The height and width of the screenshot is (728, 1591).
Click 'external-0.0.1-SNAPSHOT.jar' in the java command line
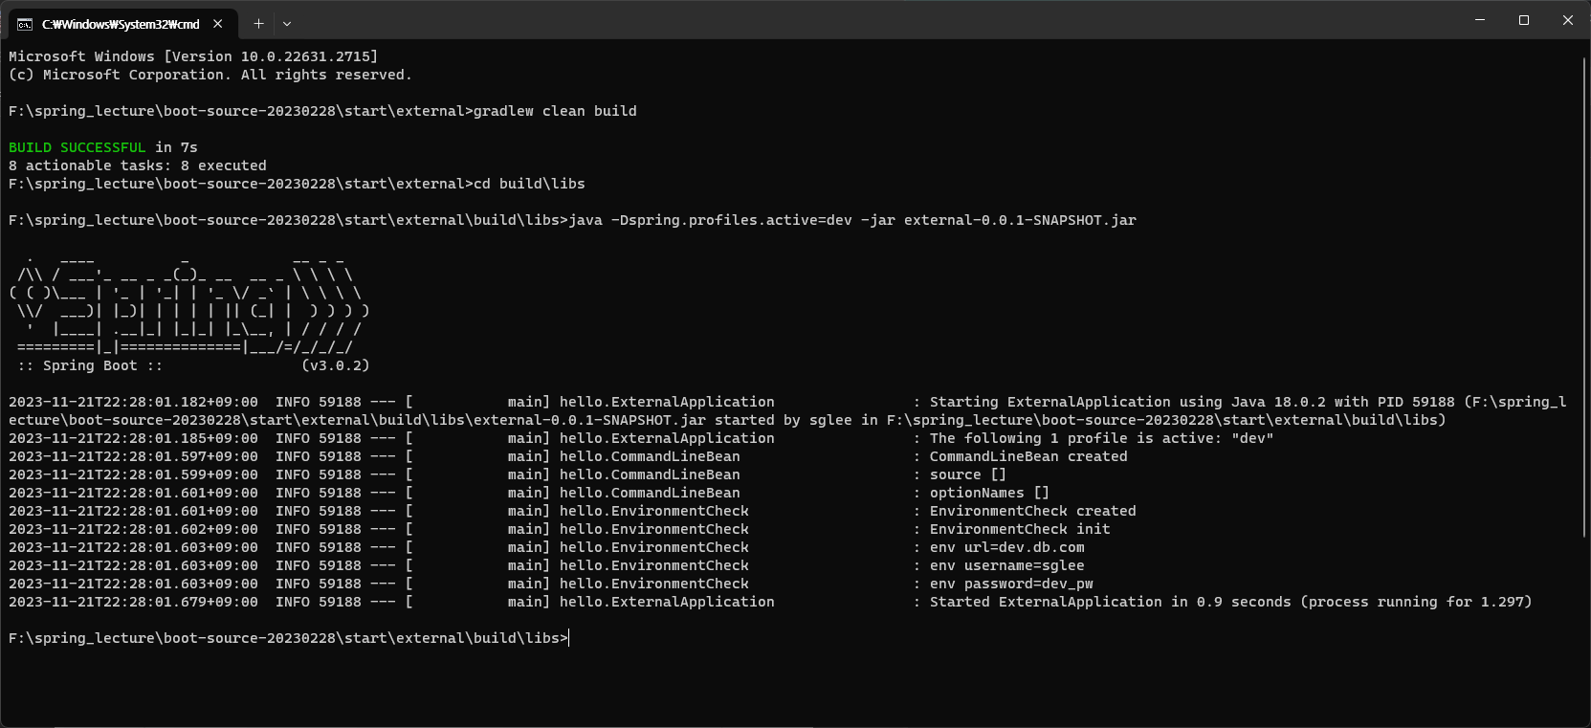coord(1020,220)
